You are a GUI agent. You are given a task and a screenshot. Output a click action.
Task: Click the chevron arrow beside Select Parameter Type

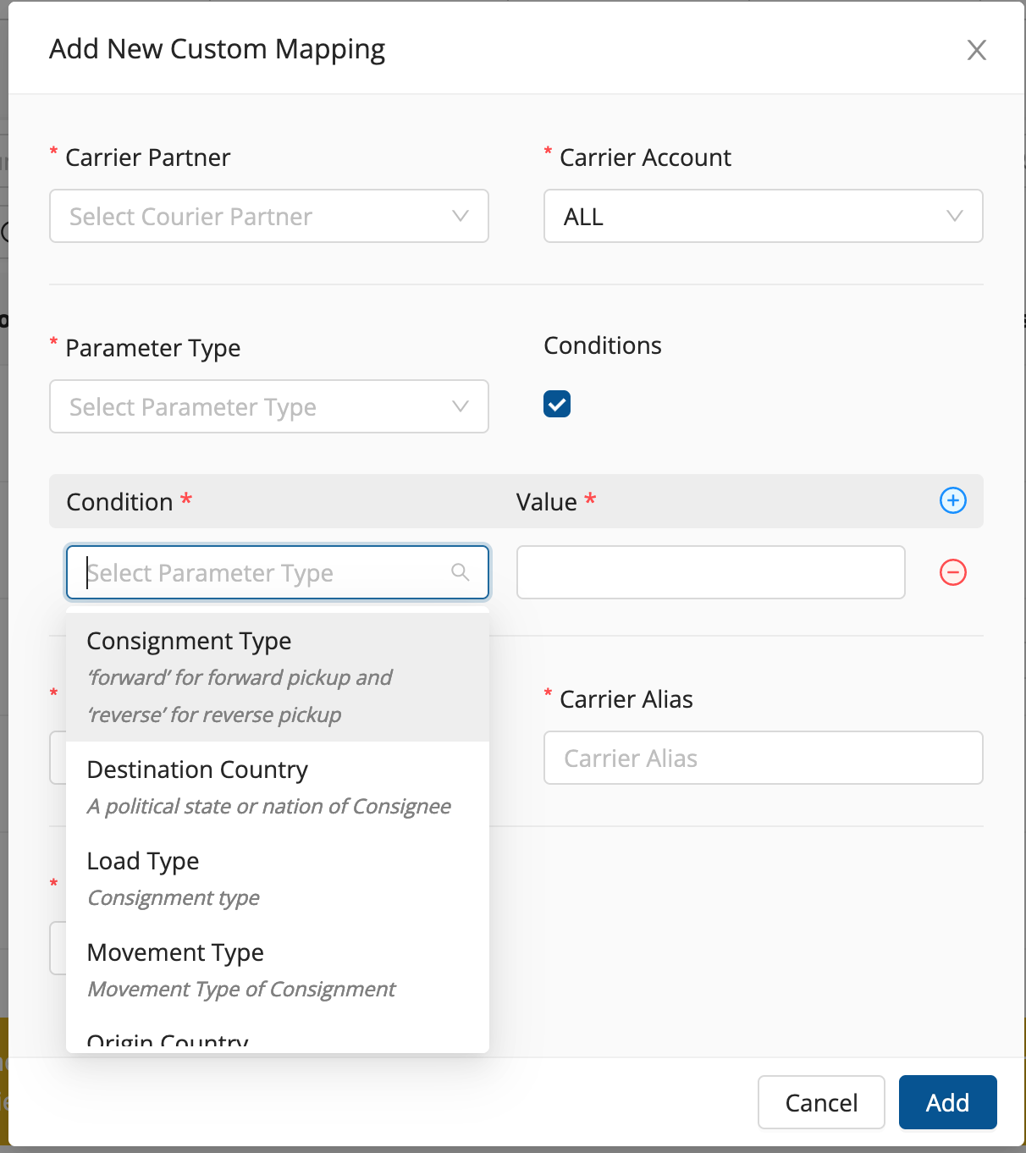tap(460, 406)
